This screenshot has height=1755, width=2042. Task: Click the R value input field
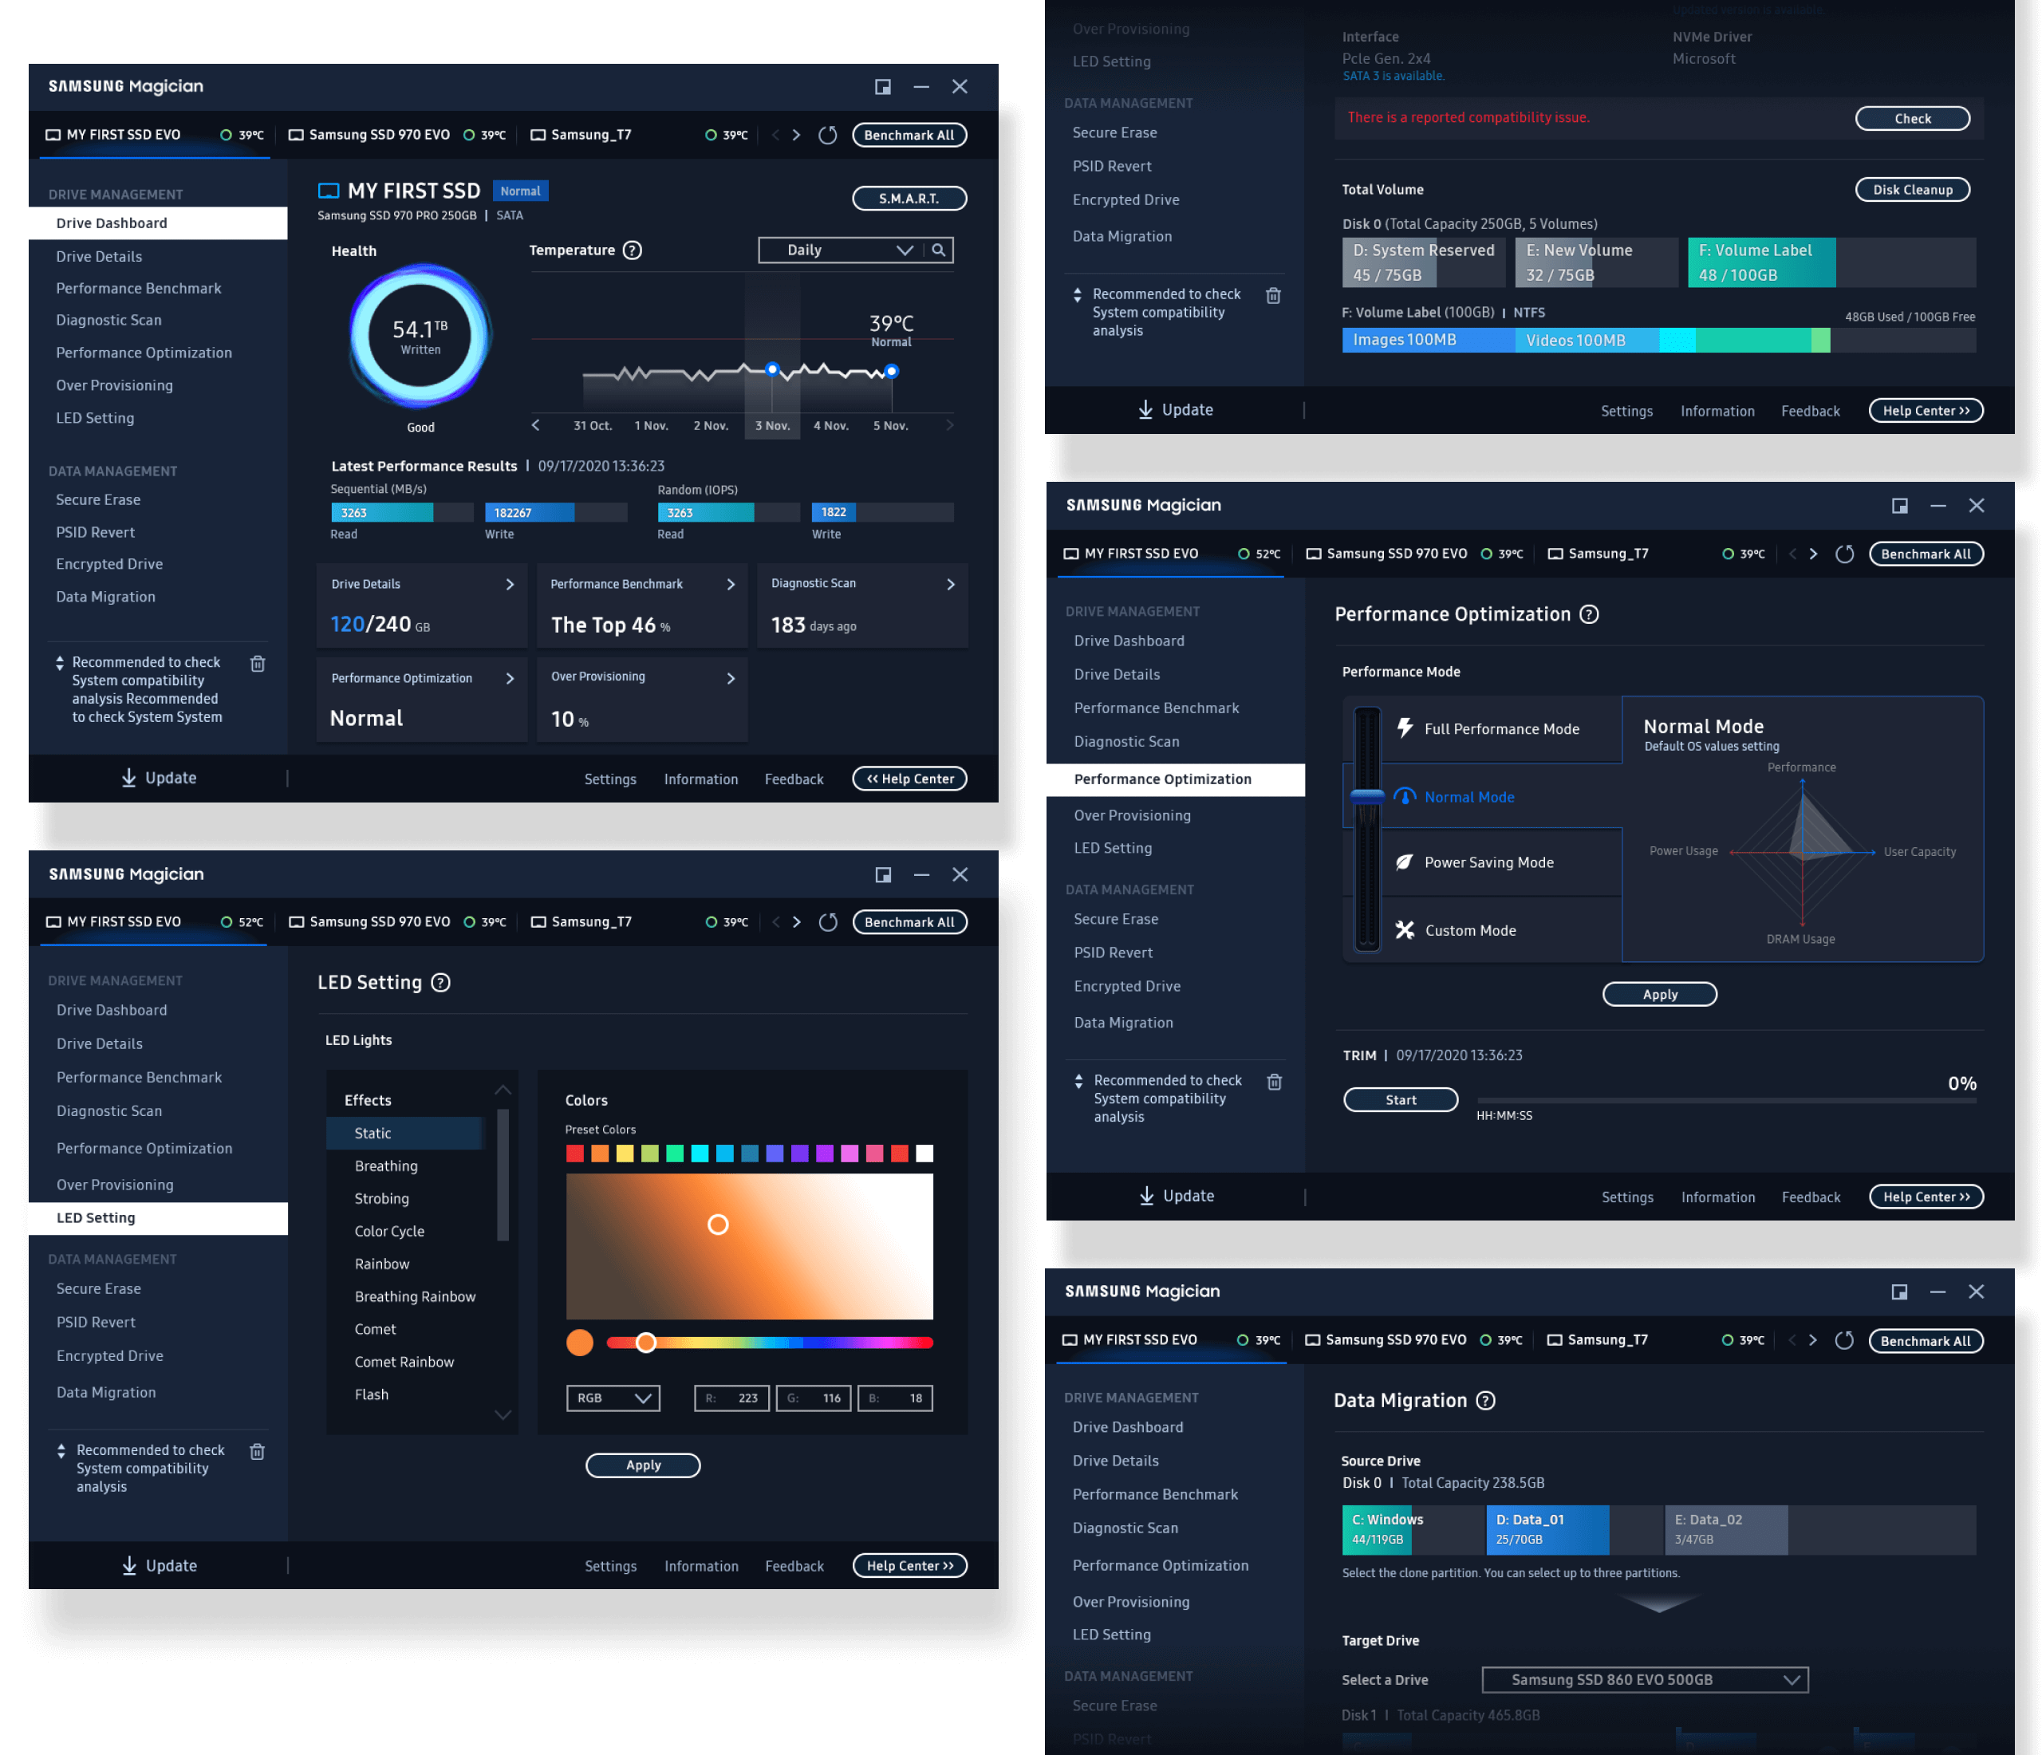pos(731,1398)
